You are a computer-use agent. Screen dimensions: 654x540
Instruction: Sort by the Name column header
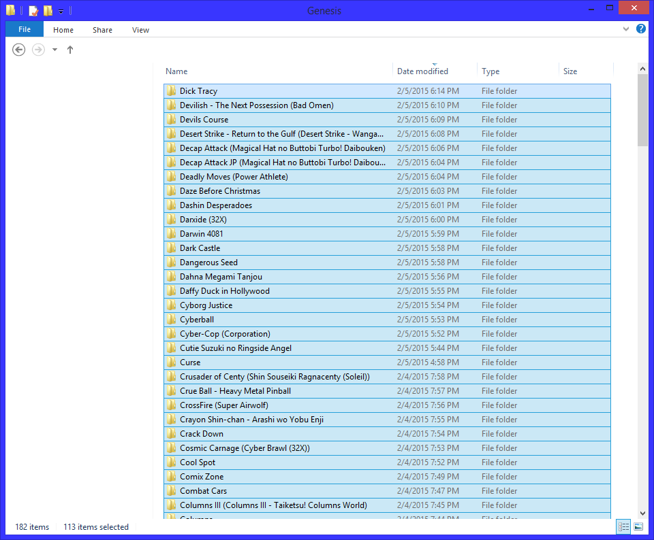tap(176, 71)
